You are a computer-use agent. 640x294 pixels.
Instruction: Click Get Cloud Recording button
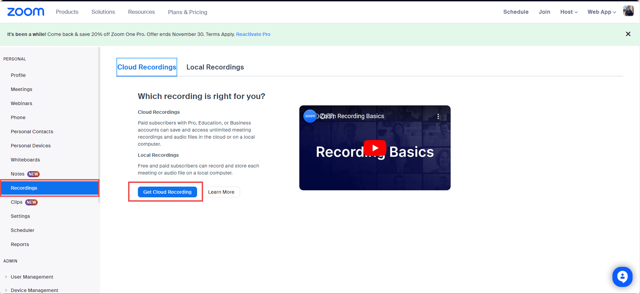[x=167, y=192]
